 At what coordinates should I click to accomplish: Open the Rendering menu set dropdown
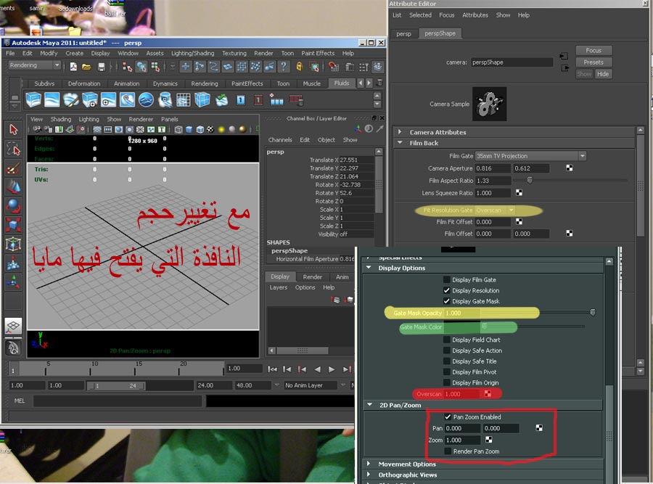35,65
